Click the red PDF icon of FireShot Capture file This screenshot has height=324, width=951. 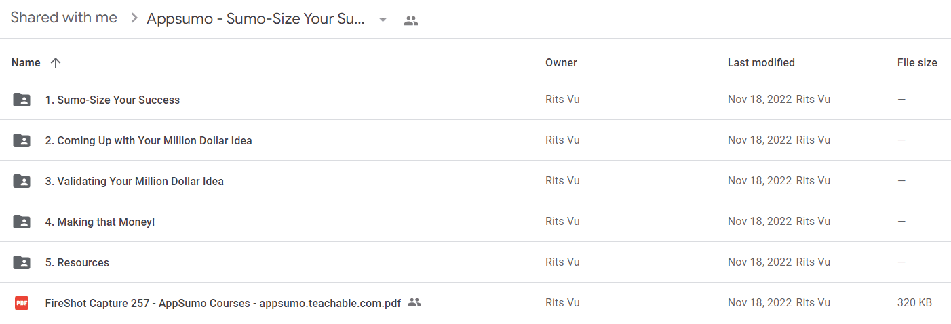tap(22, 303)
